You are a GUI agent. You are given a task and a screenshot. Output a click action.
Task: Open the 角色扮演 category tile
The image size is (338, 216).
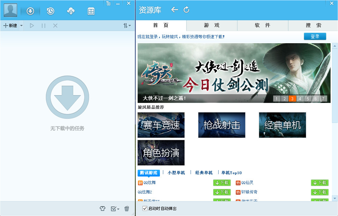(x=161, y=153)
